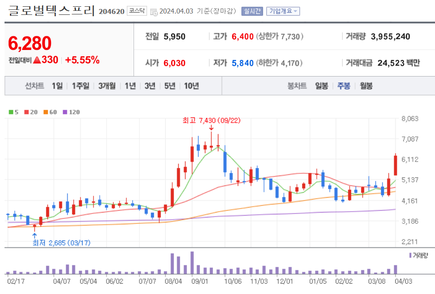Click the stock name 글로벌텍스프리
Viewport: 435px width, 294px height.
(x=51, y=10)
